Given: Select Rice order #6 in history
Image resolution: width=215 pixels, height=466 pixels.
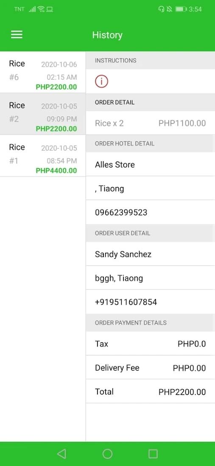Looking at the screenshot, I should [x=43, y=72].
